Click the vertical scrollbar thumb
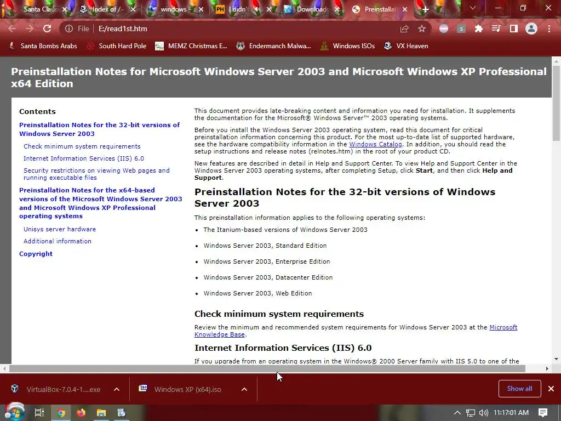Image resolution: width=561 pixels, height=421 pixels. coord(557,102)
